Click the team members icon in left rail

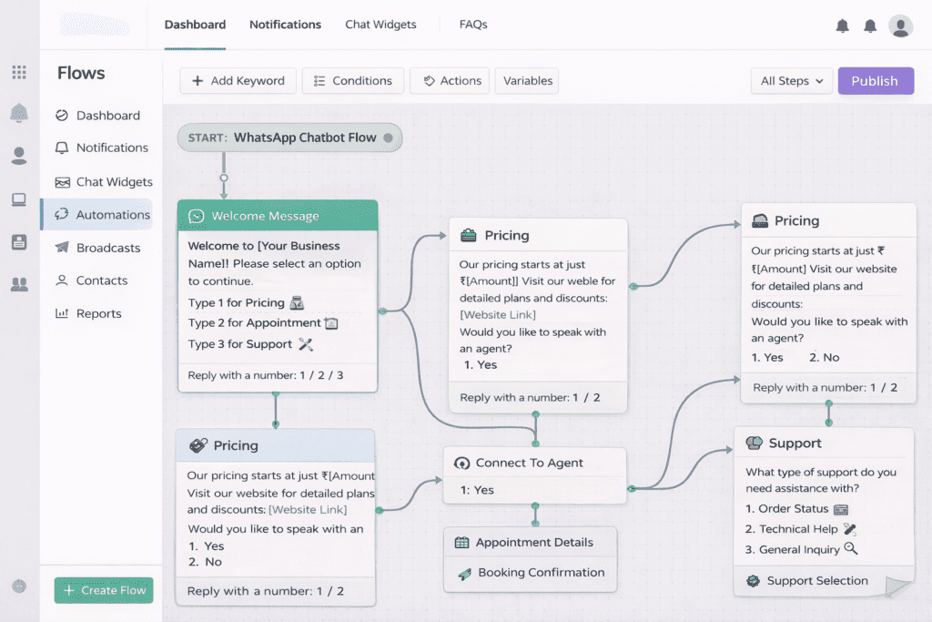[x=19, y=284]
